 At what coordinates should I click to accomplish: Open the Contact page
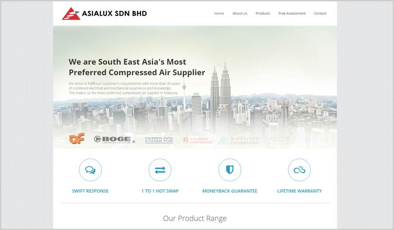pos(320,14)
